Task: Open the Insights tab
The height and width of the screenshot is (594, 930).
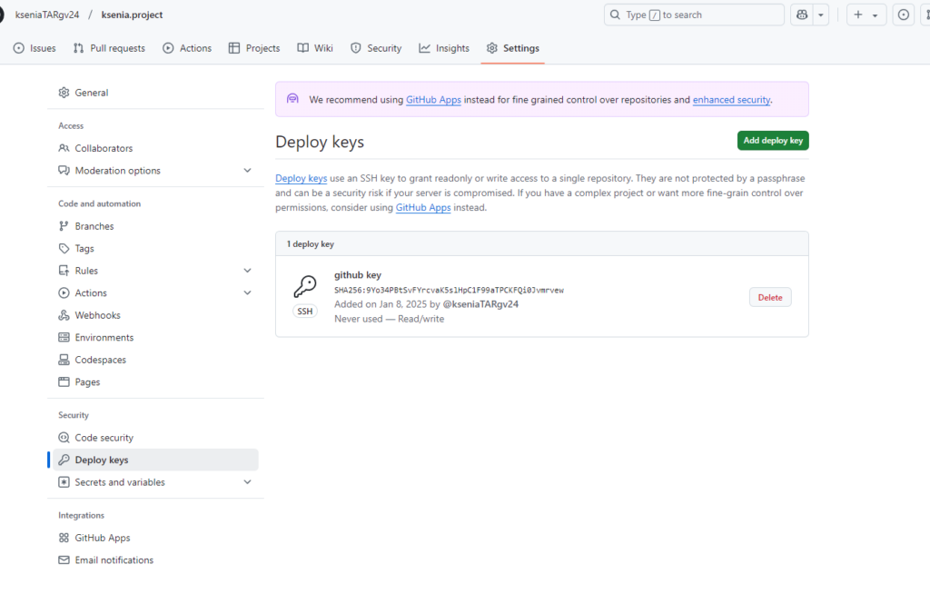Action: [444, 48]
